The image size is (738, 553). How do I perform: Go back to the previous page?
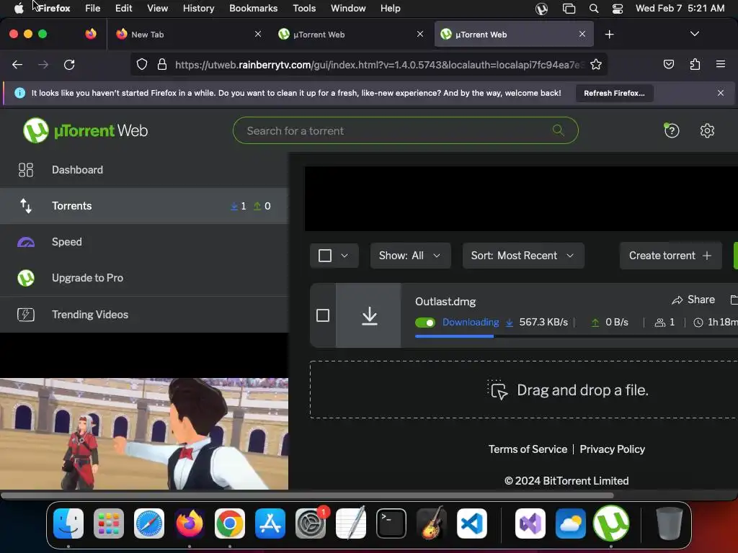pyautogui.click(x=17, y=64)
